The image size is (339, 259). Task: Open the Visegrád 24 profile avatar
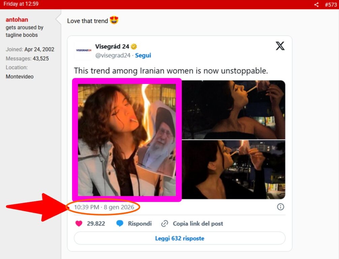coord(84,50)
